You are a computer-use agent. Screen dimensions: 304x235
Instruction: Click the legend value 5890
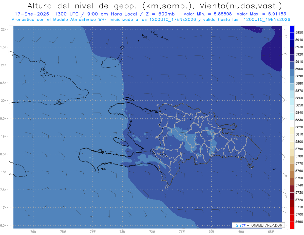[x=299, y=76]
